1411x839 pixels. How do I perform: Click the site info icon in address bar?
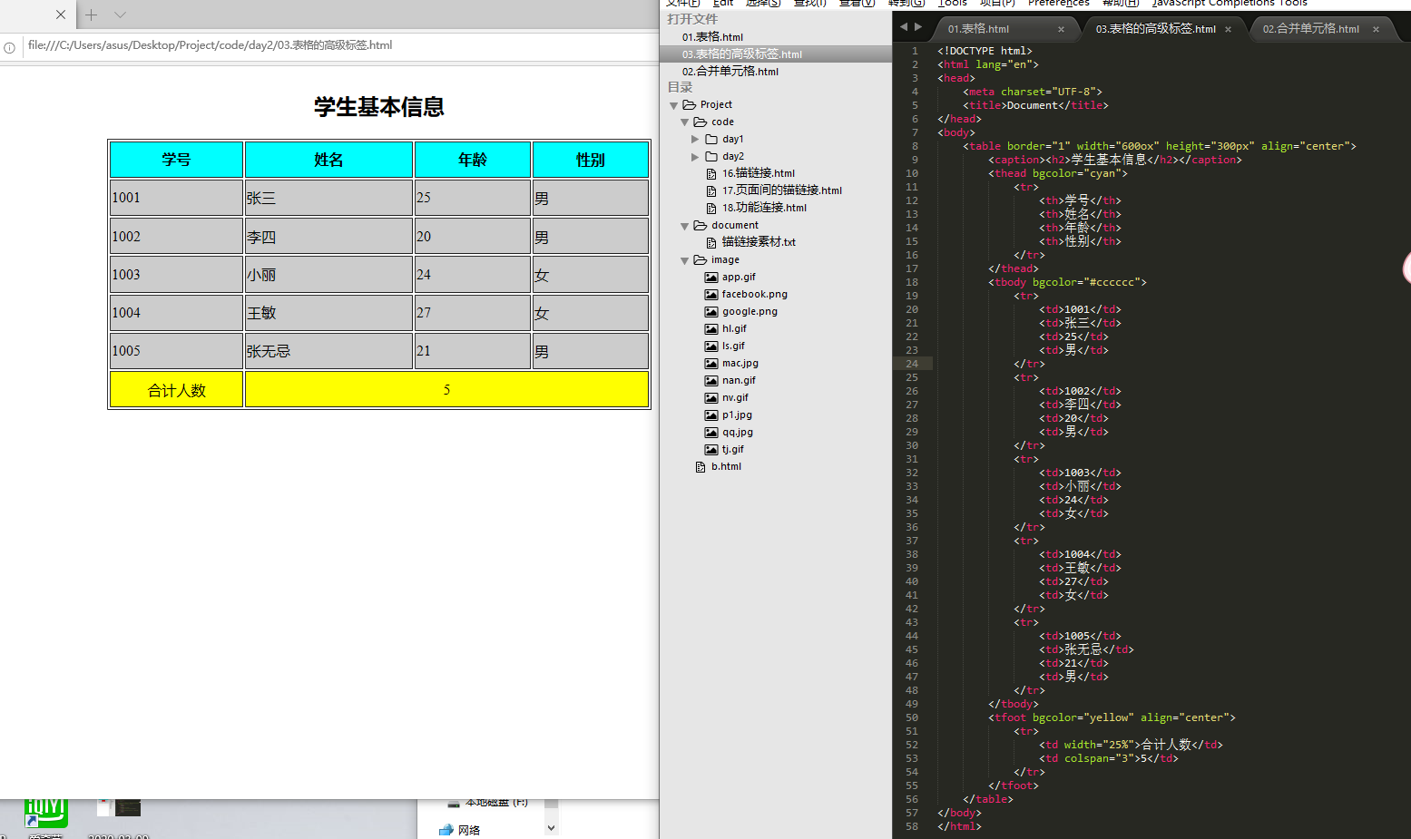(x=9, y=47)
